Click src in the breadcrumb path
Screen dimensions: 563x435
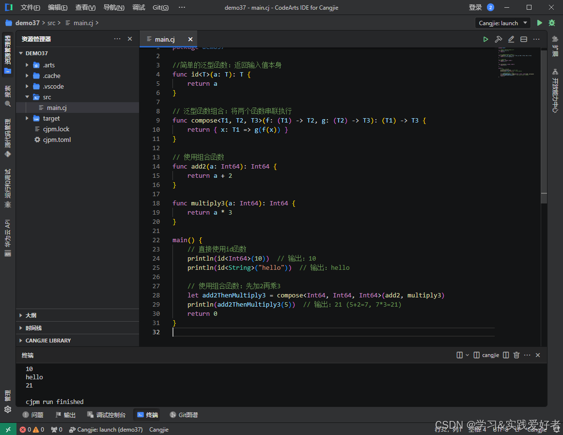coord(51,23)
